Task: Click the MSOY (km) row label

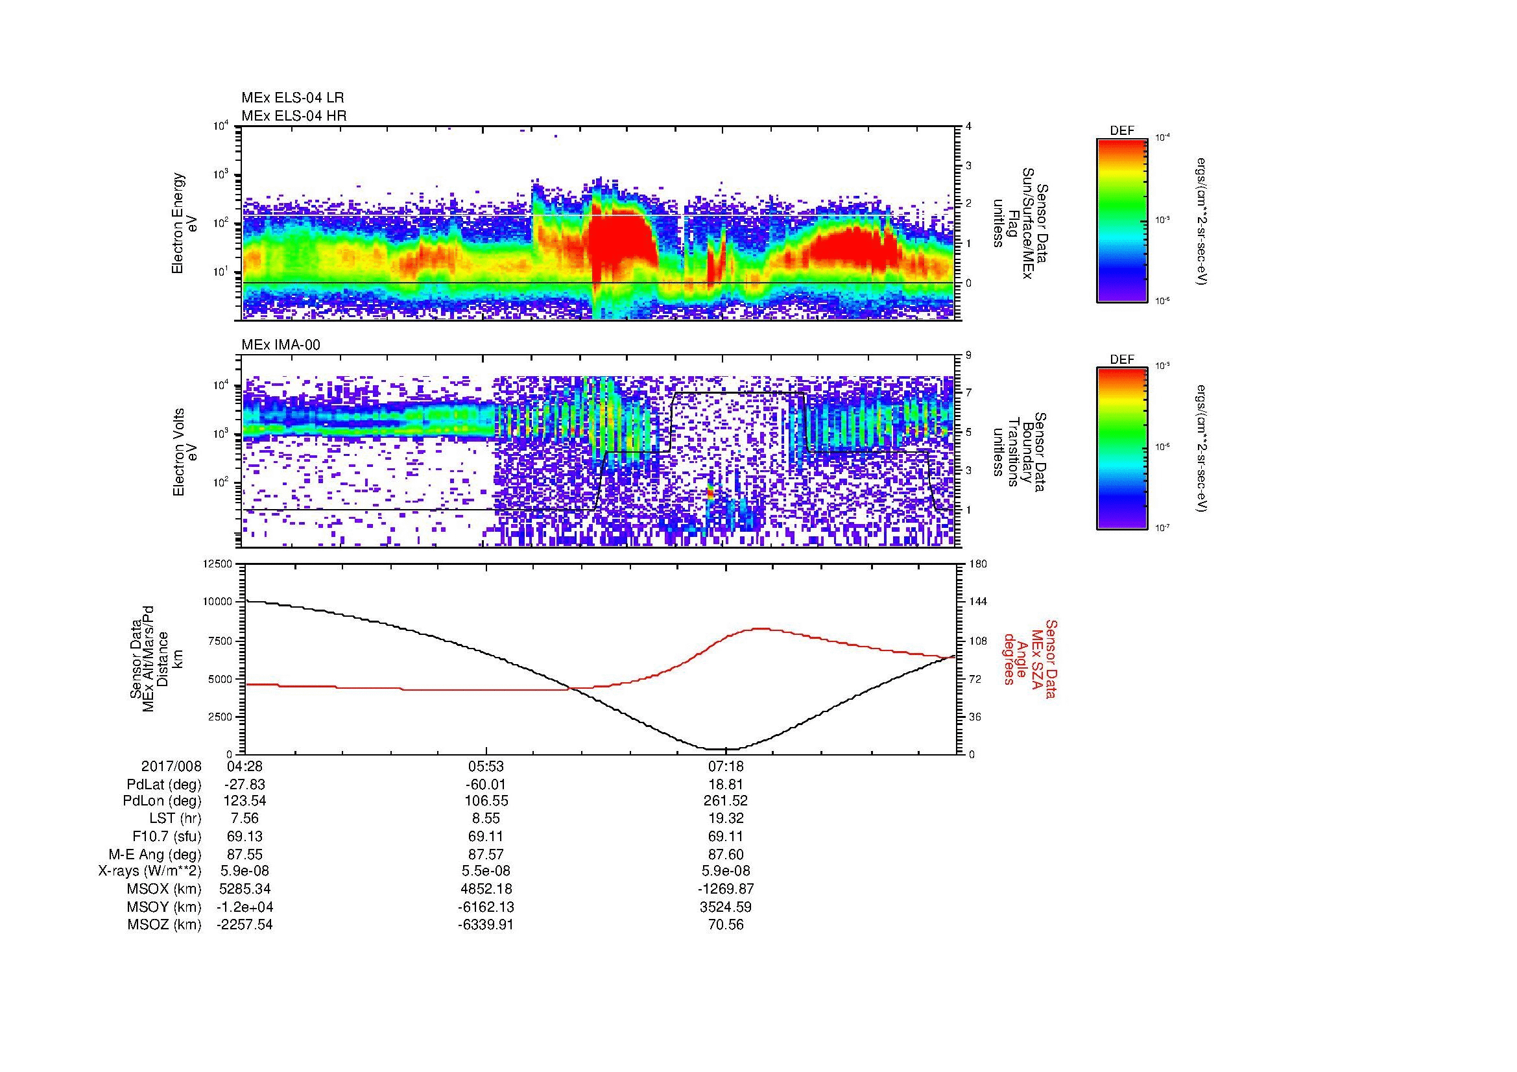Action: pyautogui.click(x=164, y=907)
